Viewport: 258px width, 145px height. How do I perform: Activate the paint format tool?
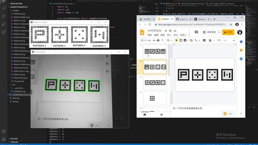(x=162, y=40)
